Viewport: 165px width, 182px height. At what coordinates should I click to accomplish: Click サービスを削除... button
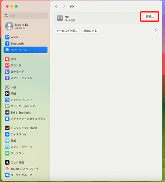[67, 31]
